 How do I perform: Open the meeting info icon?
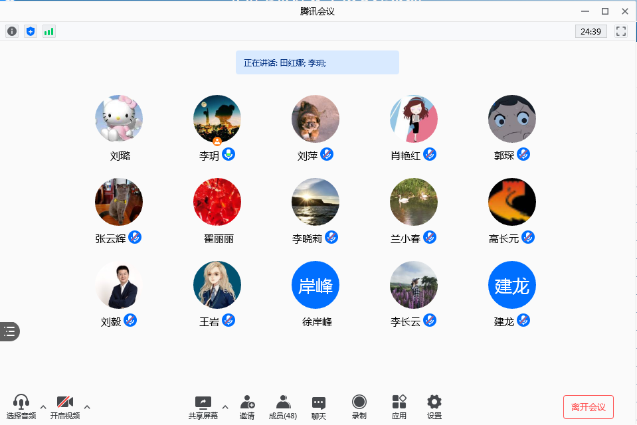click(x=12, y=31)
